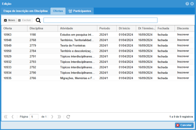Go to previous page arrow icon

coord(12,117)
